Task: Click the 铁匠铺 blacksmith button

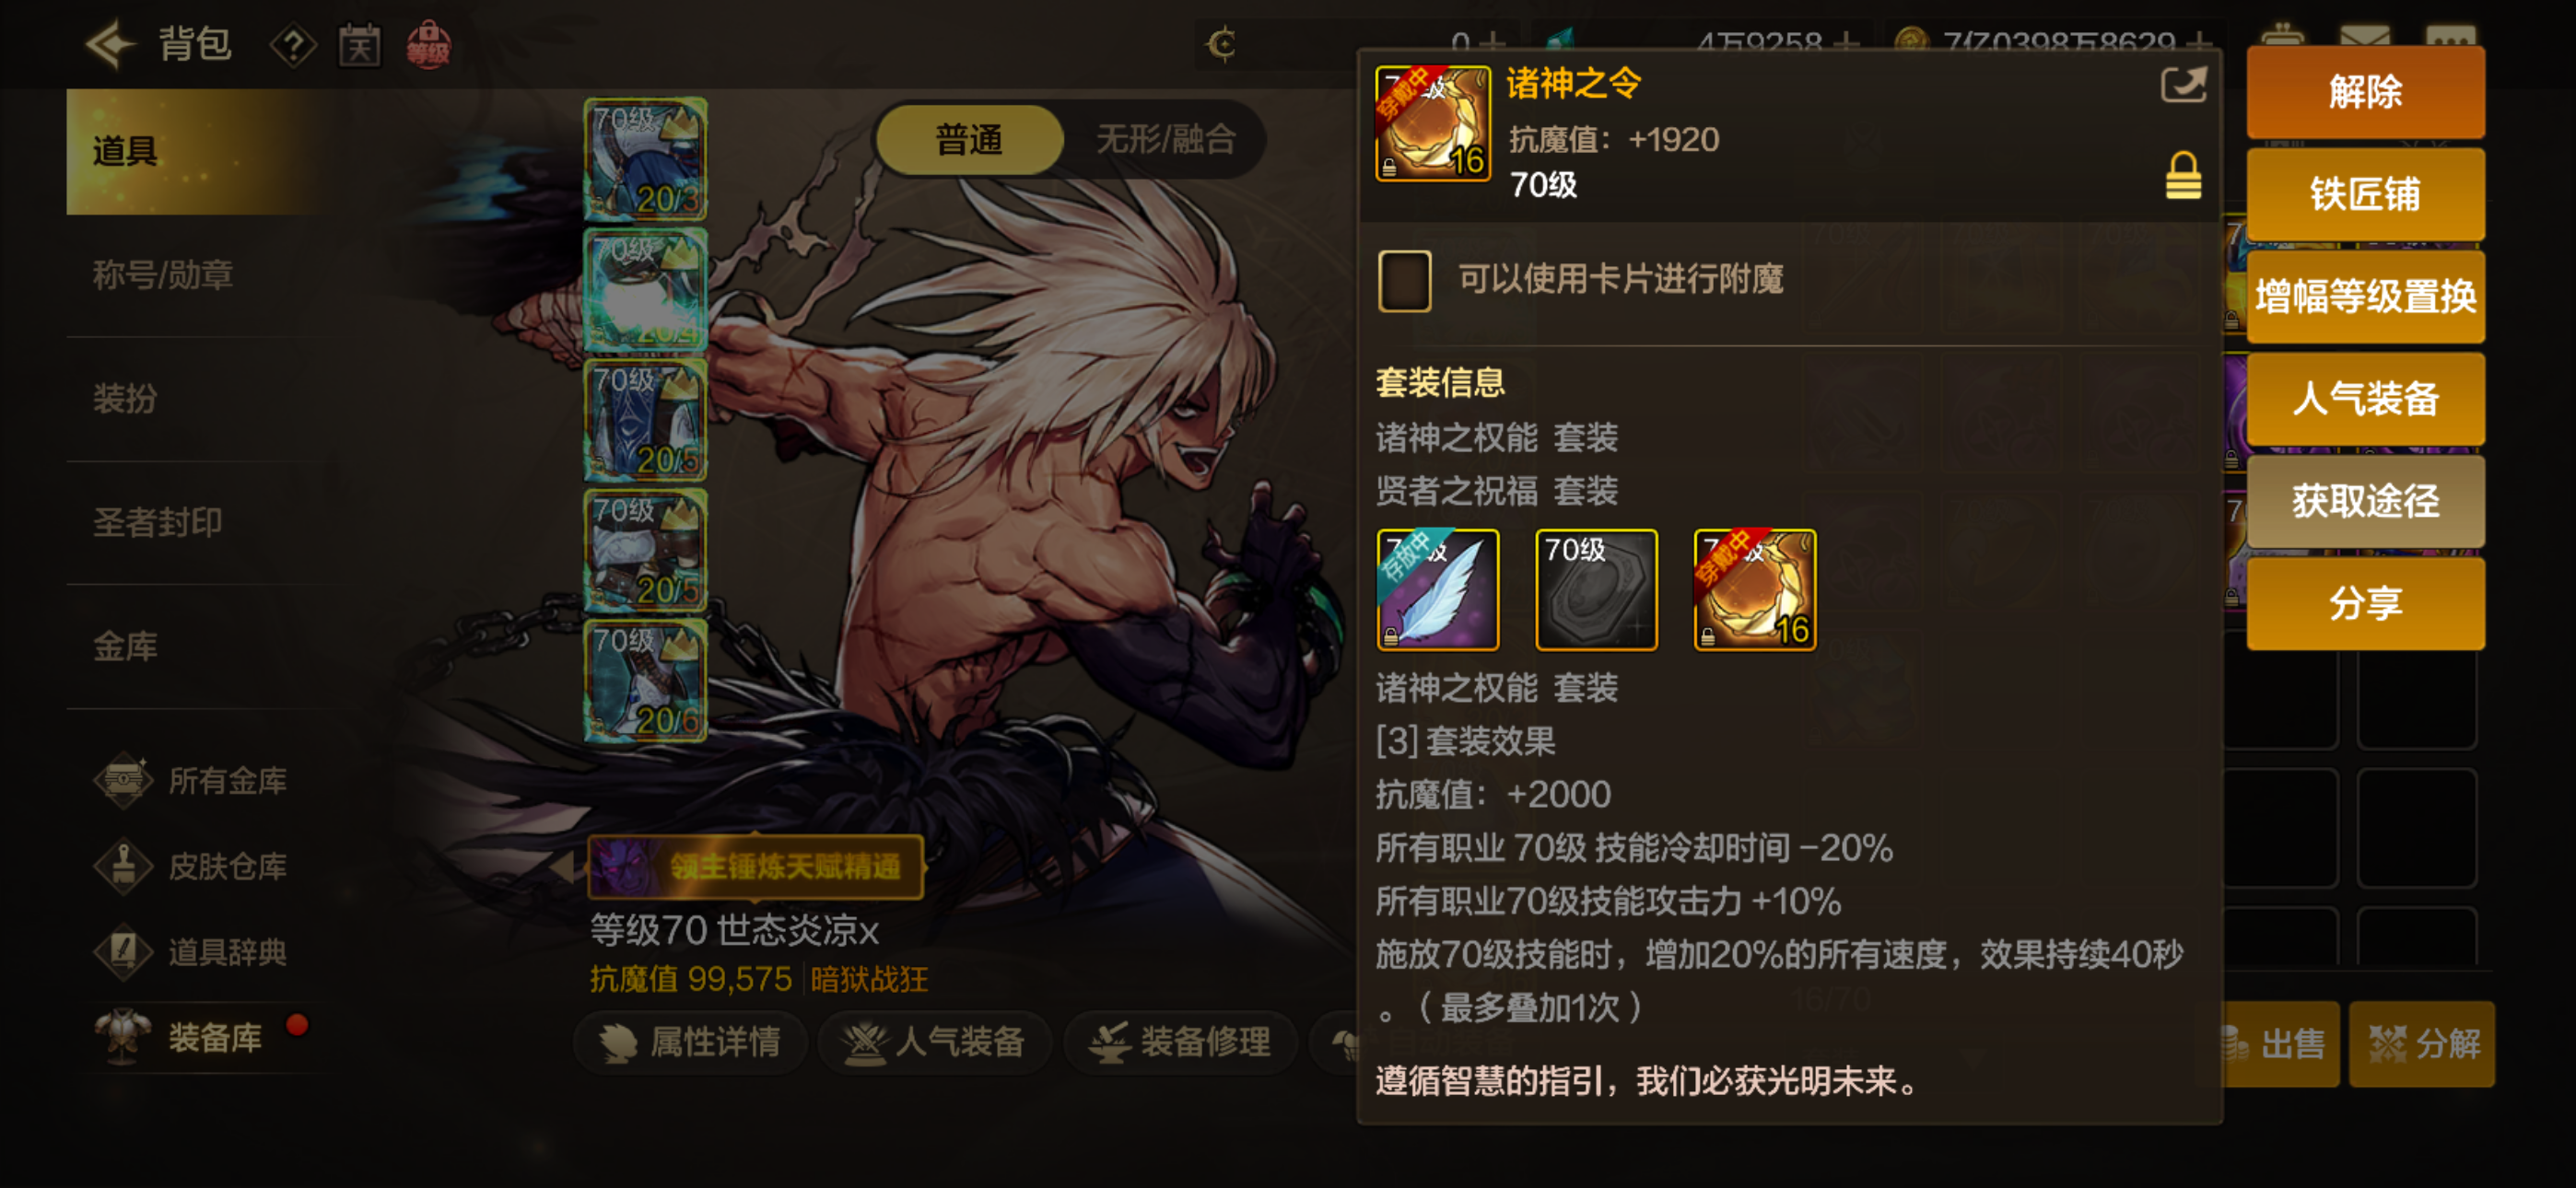Action: click(2364, 194)
